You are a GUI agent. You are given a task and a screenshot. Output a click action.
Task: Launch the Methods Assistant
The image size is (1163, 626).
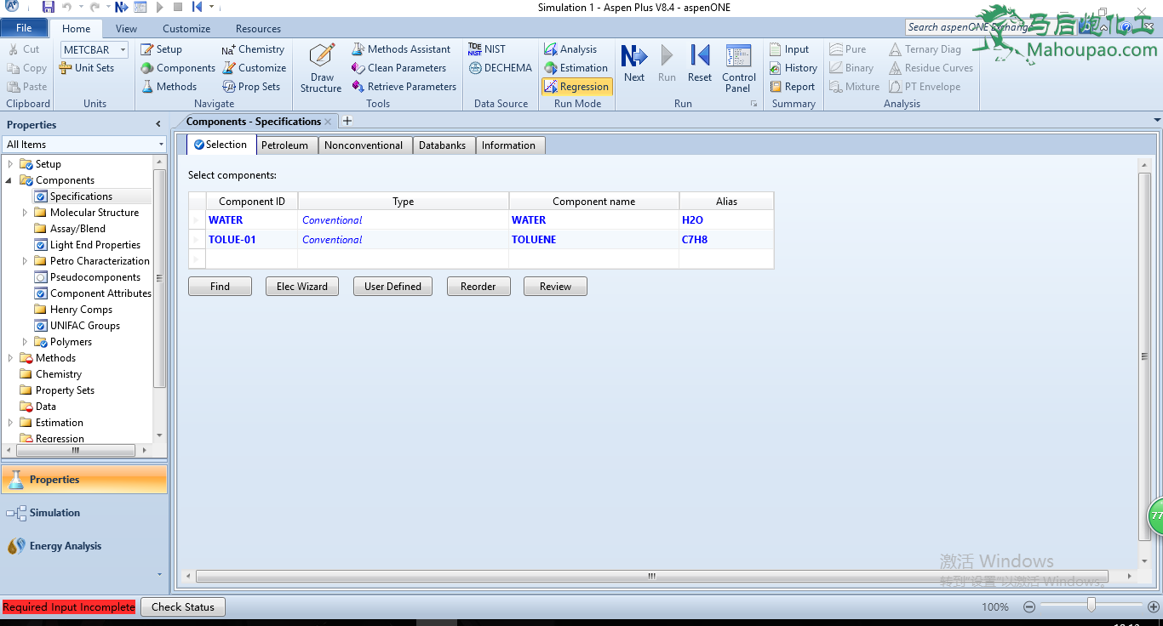pyautogui.click(x=401, y=49)
